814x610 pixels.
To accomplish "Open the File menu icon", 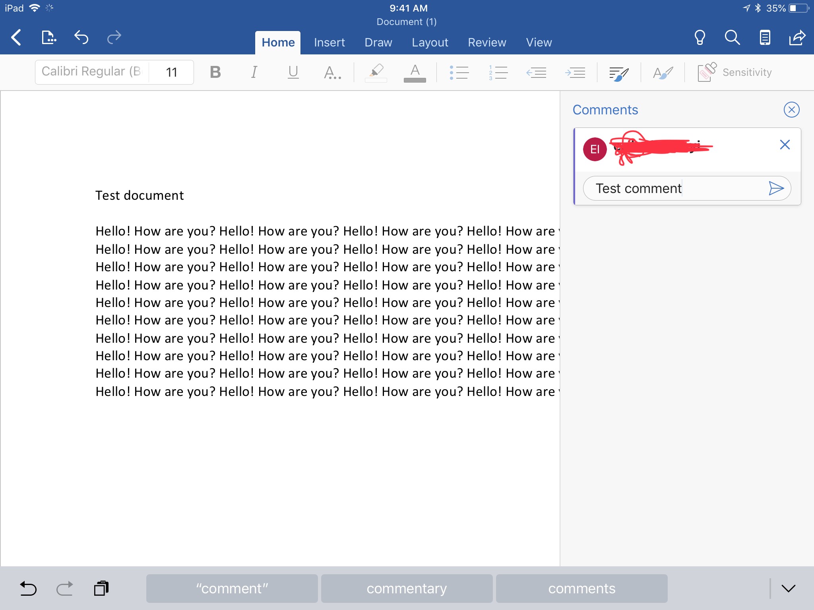I will (49, 38).
